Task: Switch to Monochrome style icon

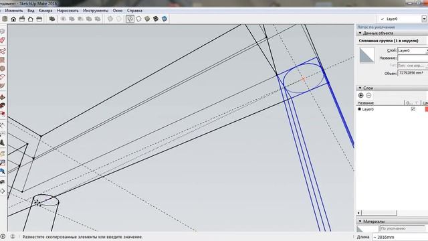Action: pos(165,19)
